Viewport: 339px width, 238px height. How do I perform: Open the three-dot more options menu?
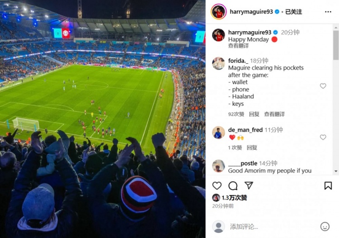[328, 12]
